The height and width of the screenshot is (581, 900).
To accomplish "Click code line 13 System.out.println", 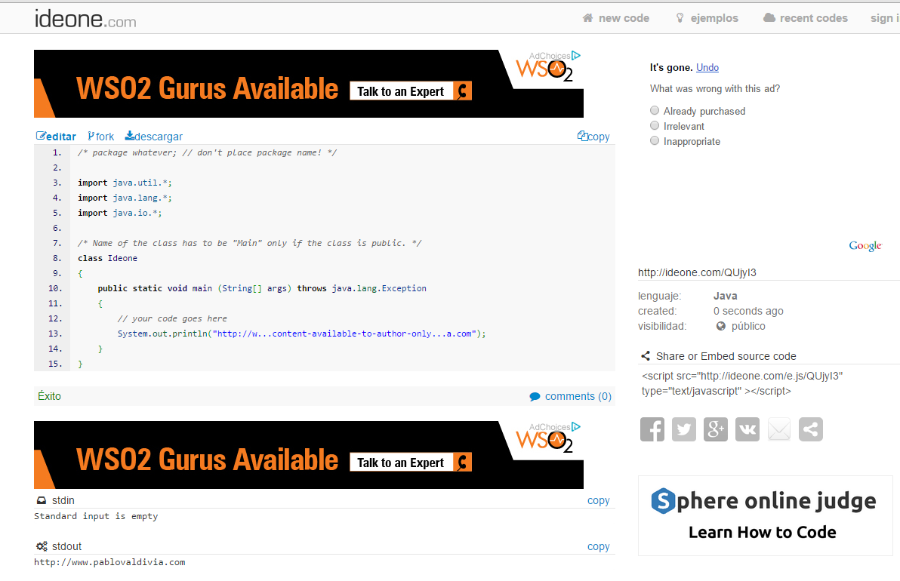I will point(302,334).
